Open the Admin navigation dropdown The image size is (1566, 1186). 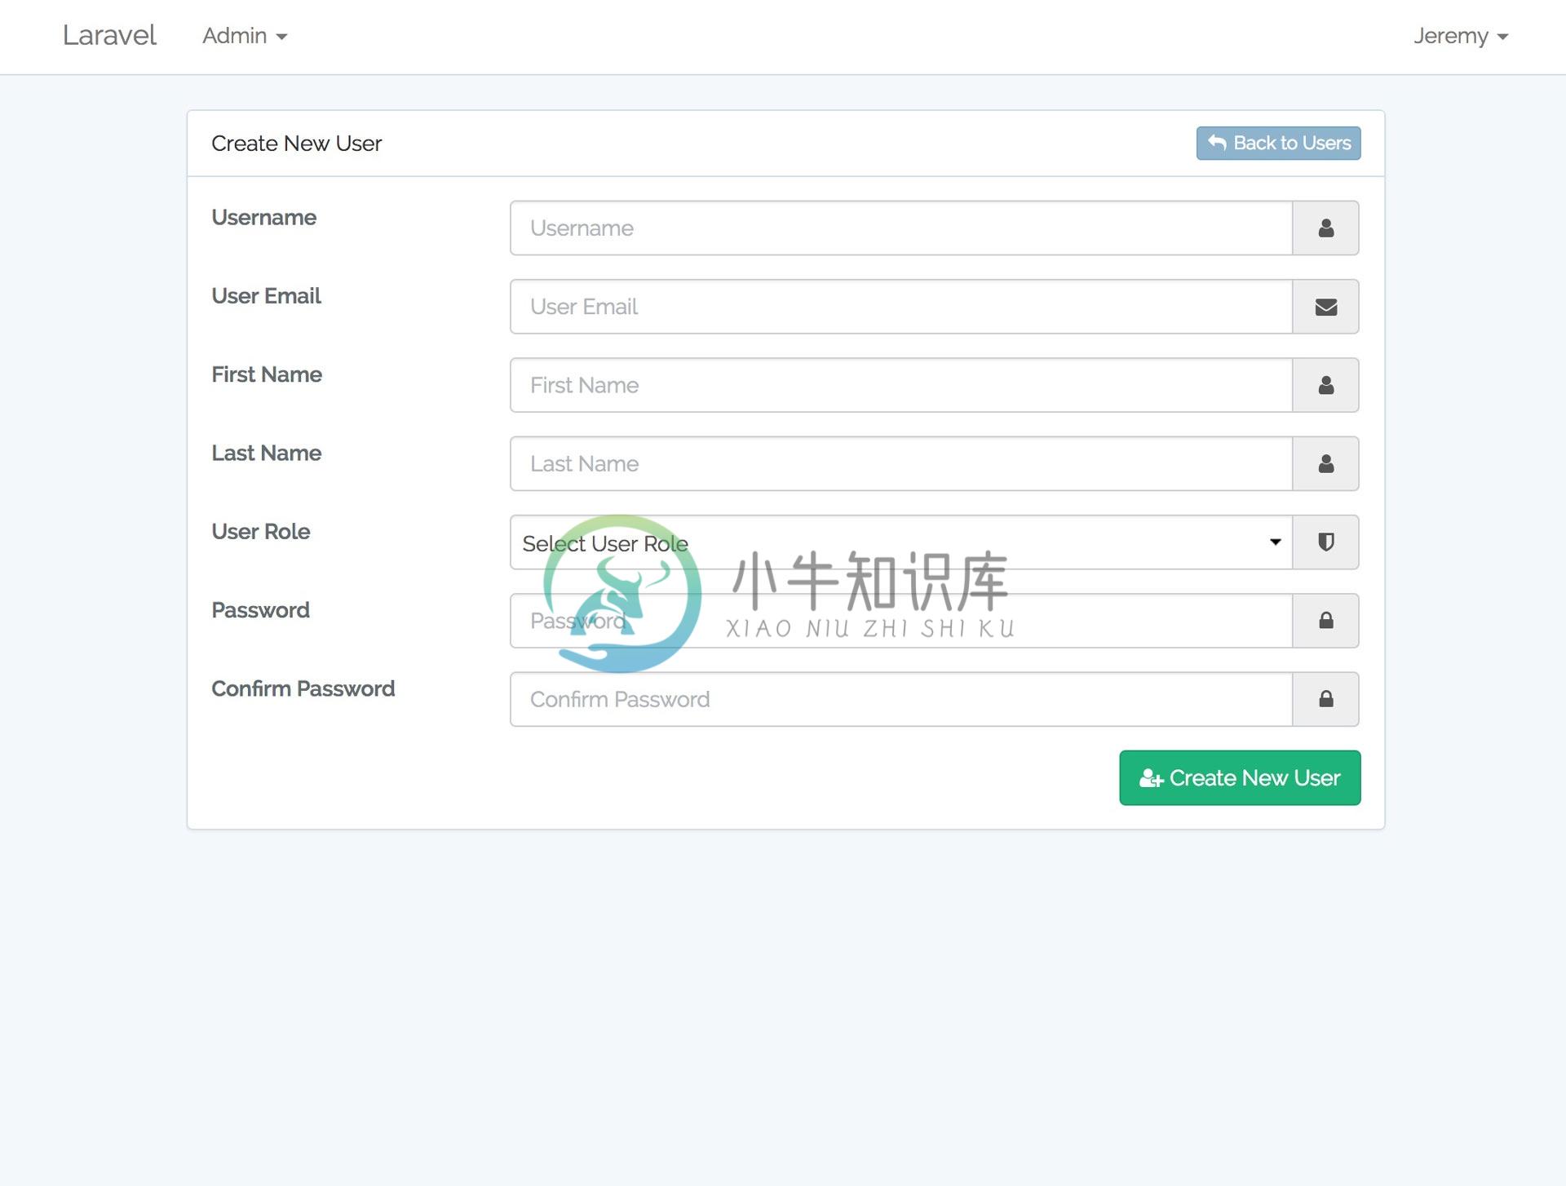click(x=243, y=35)
